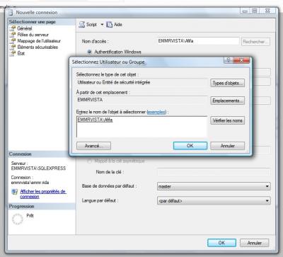This screenshot has width=283, height=257.
Task: Click the État page icon
Action: pos(13,53)
